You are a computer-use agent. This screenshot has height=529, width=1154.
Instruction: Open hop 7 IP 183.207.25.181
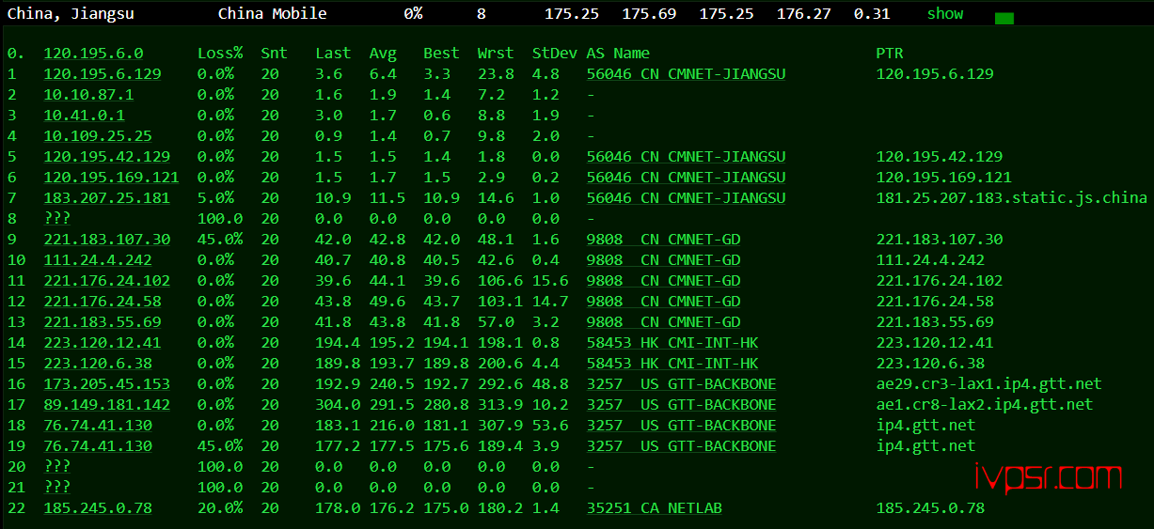point(107,198)
